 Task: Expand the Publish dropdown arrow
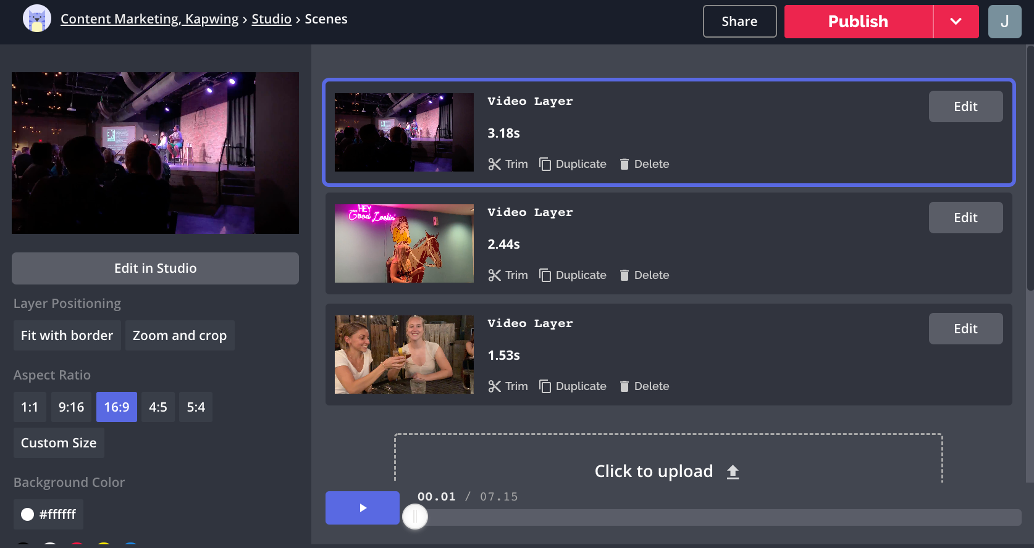coord(956,22)
